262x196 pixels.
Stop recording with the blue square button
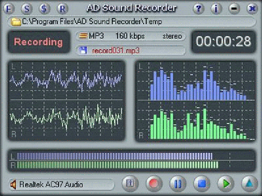[x=202, y=184]
